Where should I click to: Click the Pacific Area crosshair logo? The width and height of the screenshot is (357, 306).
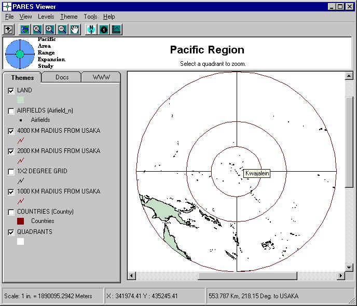click(x=20, y=54)
